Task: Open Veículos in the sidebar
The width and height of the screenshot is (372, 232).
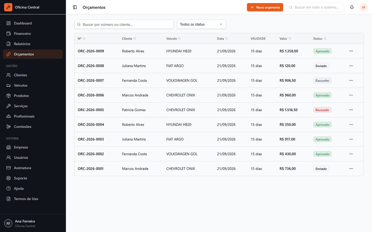Action: point(33,85)
